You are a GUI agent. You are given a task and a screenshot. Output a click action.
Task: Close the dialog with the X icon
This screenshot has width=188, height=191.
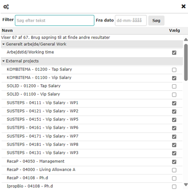(183, 7)
